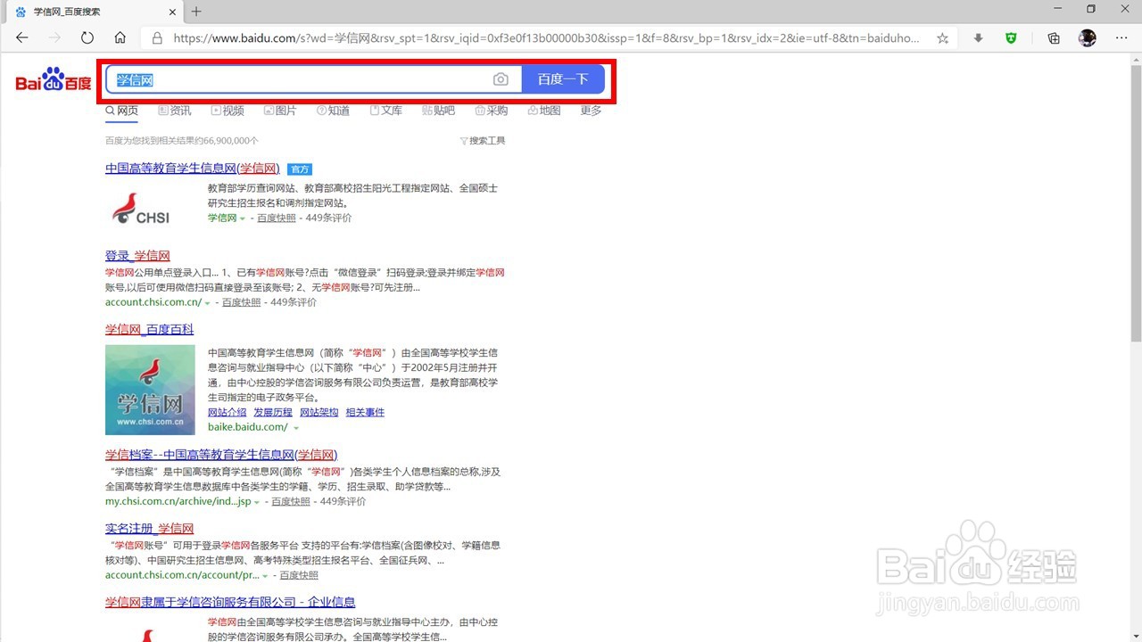This screenshot has height=642, width=1142.
Task: Expand arrow next to account.chsi.com.cn/
Action: (x=208, y=303)
